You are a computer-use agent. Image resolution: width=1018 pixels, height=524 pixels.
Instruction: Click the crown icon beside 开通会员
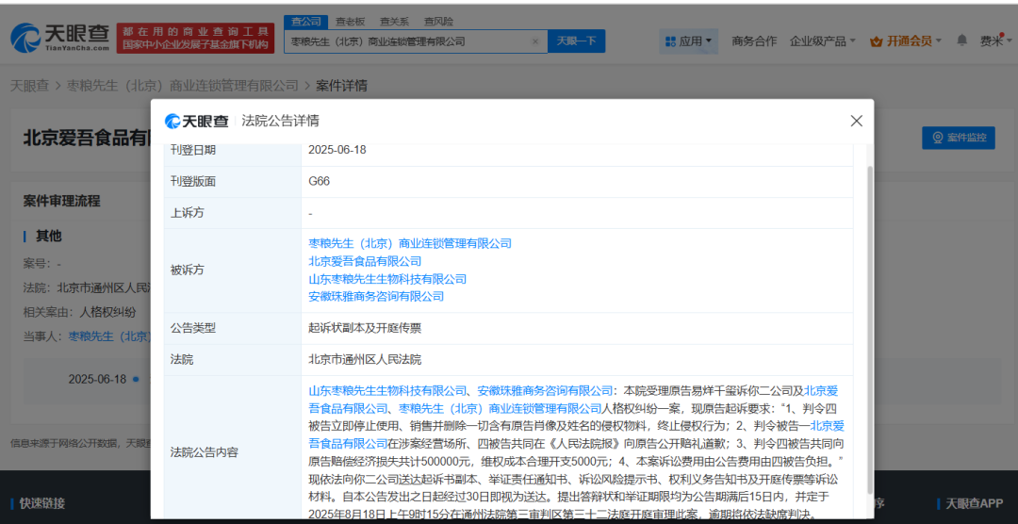(x=876, y=41)
